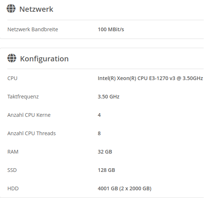This screenshot has height=198, width=204.
Task: Click the Taktfrequenz label
Action: [23, 97]
